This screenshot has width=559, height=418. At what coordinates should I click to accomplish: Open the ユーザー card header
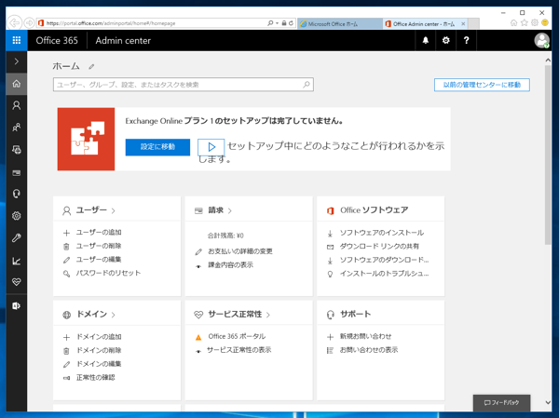91,210
